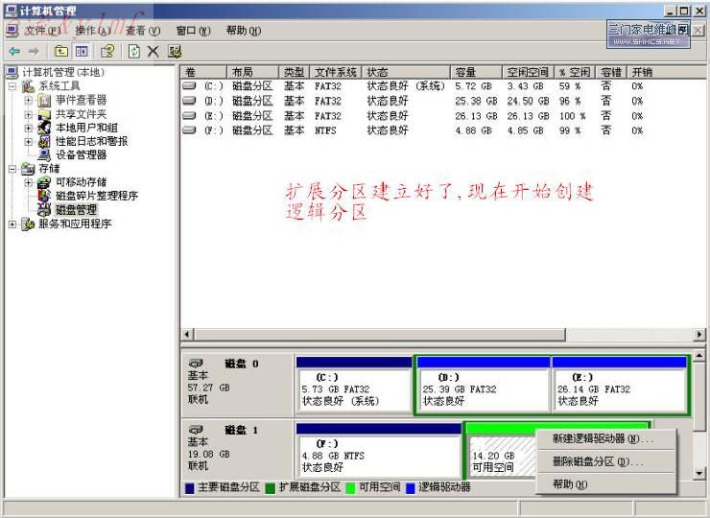Choose 删除磁盘分区 from context menu
The width and height of the screenshot is (710, 518).
click(x=597, y=461)
